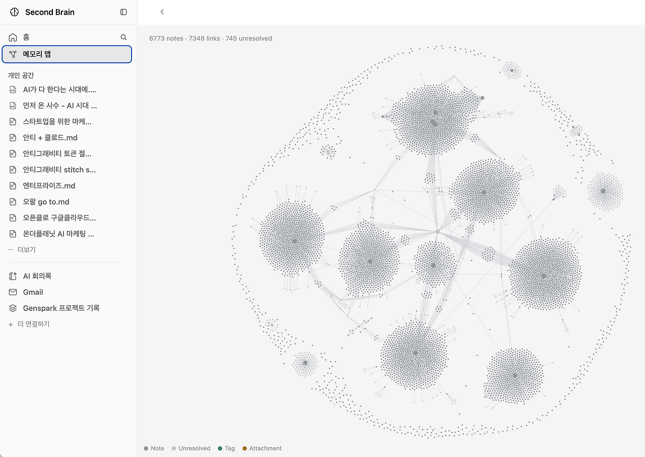Toggle the green Tag legend item
This screenshot has height=457, width=645.
(x=226, y=448)
